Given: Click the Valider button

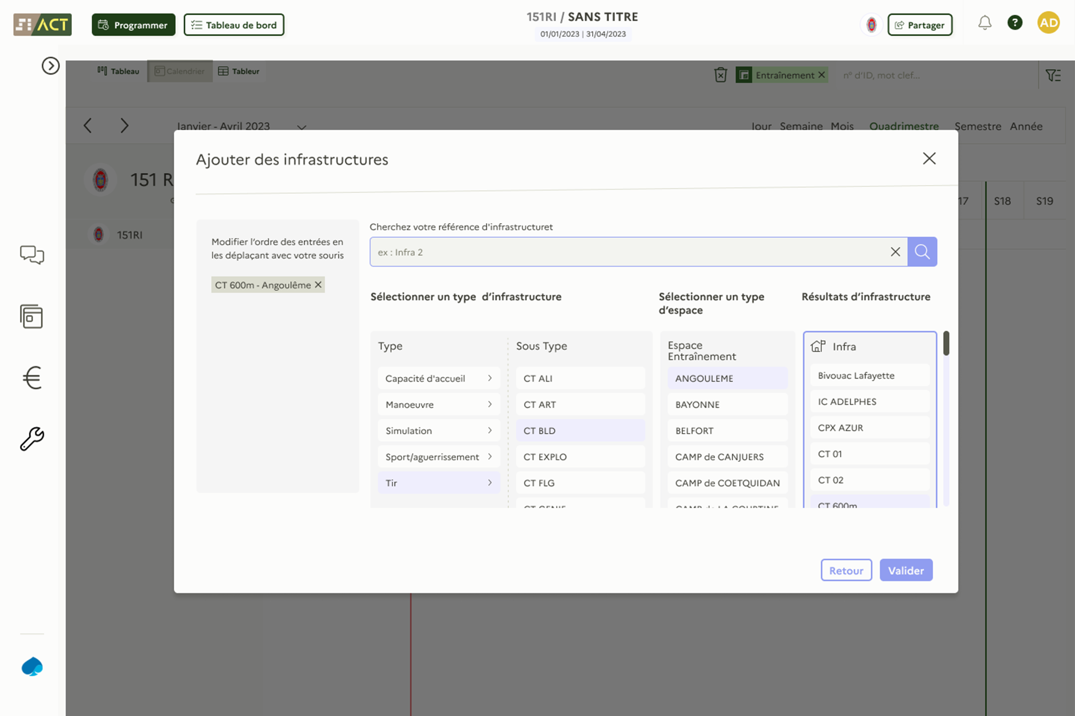Looking at the screenshot, I should (905, 571).
